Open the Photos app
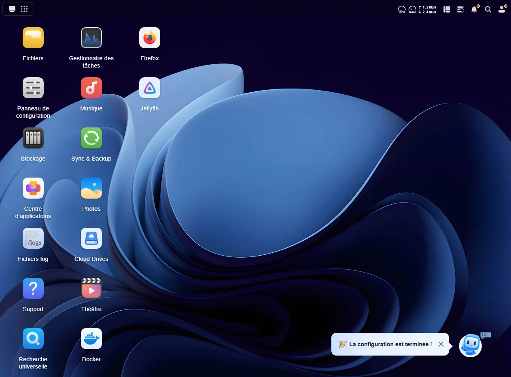511x377 pixels. coord(91,188)
